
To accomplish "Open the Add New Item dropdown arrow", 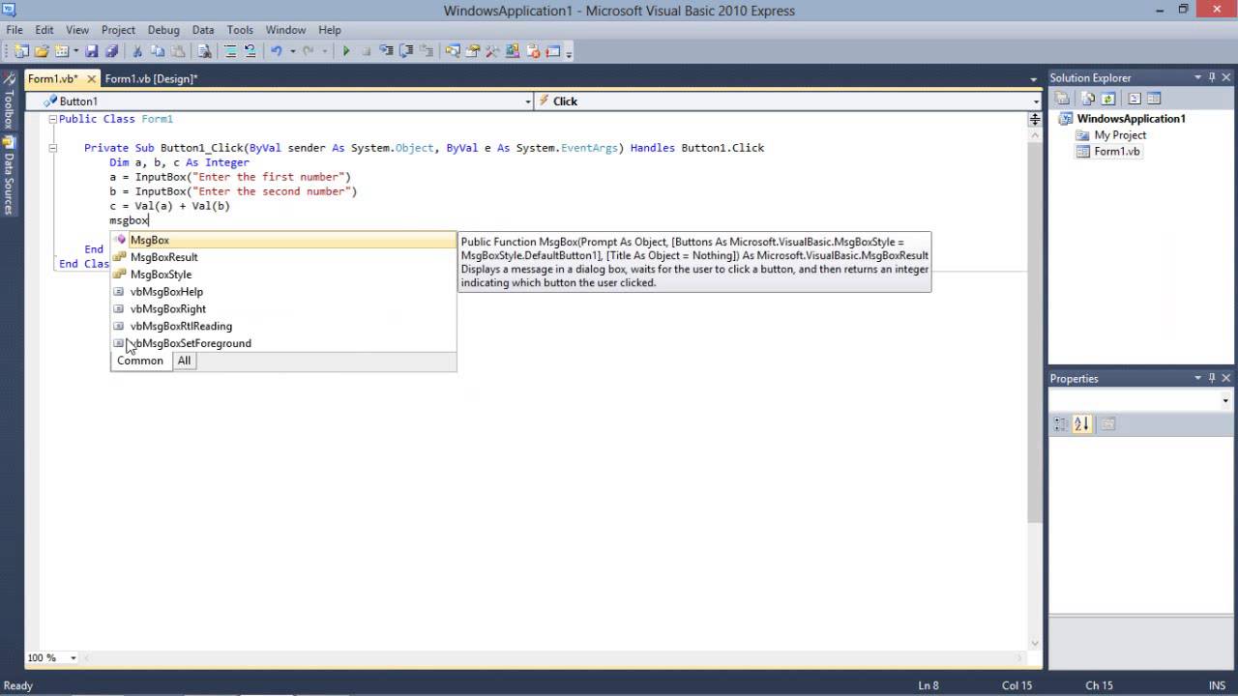I will [76, 51].
